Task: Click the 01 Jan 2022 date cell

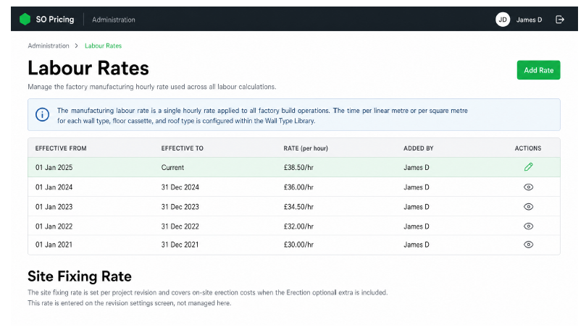Action: pyautogui.click(x=54, y=226)
